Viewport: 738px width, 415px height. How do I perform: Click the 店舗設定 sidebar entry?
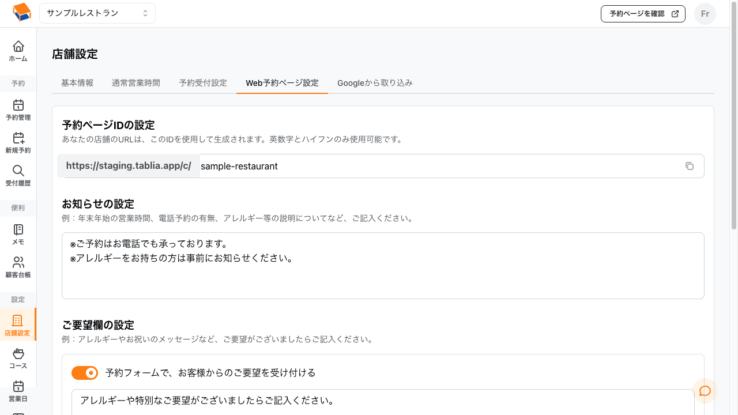pos(18,323)
